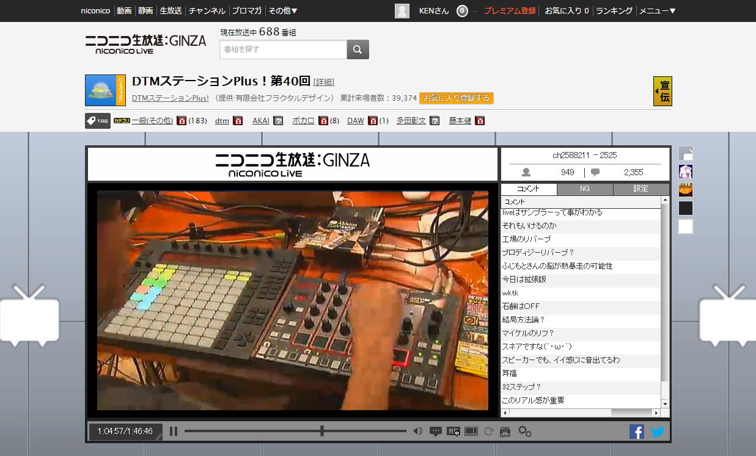This screenshot has height=456, width=756.
Task: Switch to the NG tab
Action: pyautogui.click(x=585, y=189)
